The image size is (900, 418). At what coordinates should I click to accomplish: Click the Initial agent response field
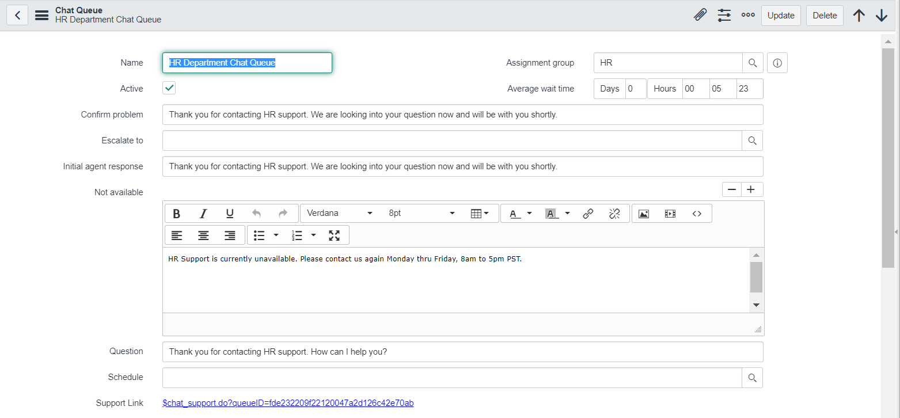point(463,166)
